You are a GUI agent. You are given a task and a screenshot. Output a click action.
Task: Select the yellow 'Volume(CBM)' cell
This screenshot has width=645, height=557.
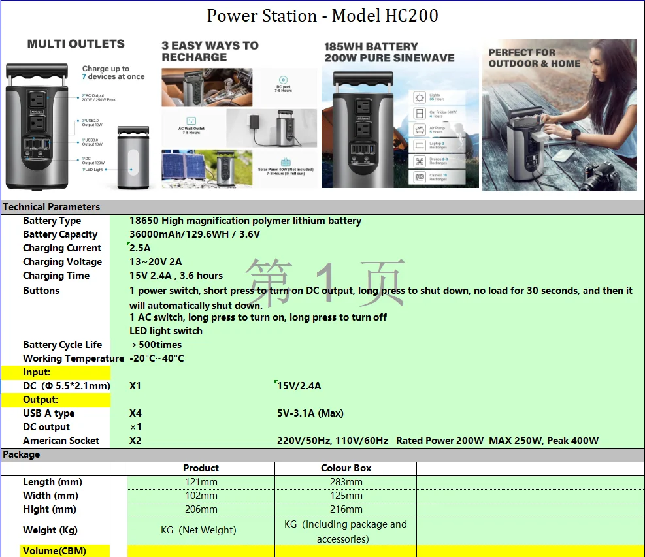65,551
